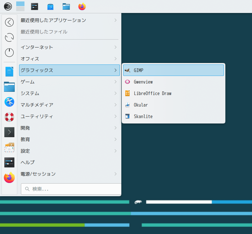Open 最近使用したファイル entry
Screen dimensions: 252x234
(69, 32)
